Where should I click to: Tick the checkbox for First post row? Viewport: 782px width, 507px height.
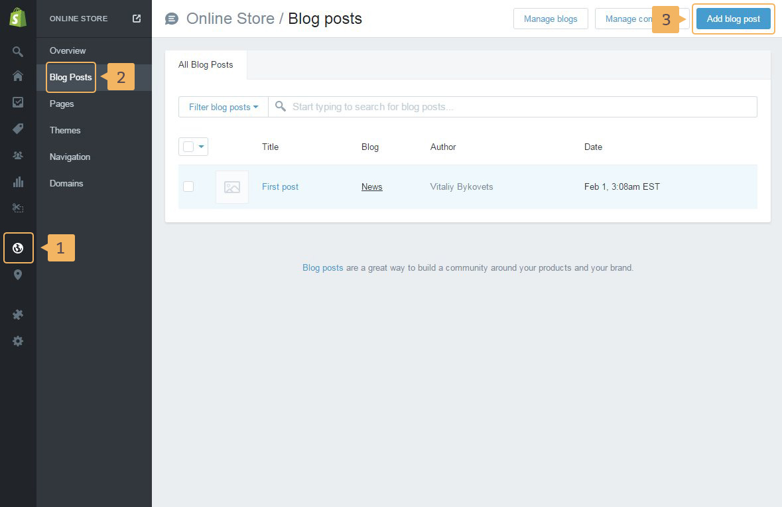[x=188, y=186]
